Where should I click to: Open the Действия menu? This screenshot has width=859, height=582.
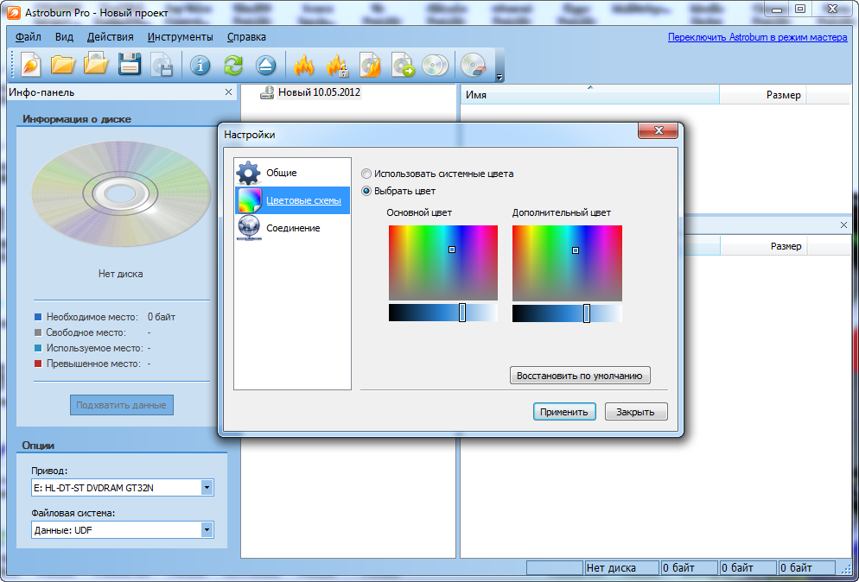110,37
